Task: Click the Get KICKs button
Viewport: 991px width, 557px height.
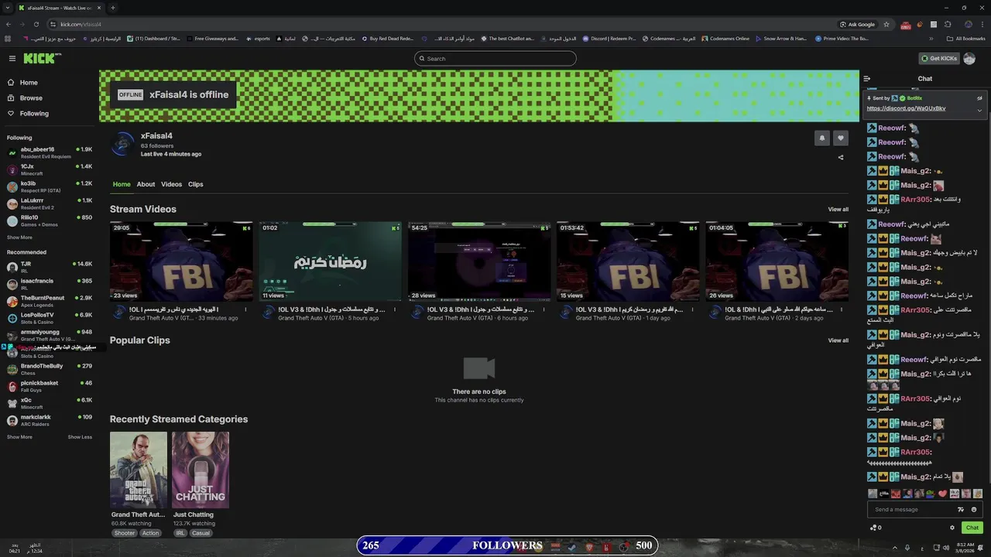Action: tap(938, 59)
